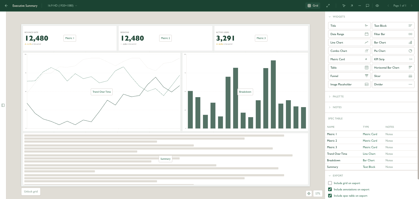This screenshot has width=419, height=199.
Task: Click the Executive Summary document title
Action: click(x=25, y=5)
